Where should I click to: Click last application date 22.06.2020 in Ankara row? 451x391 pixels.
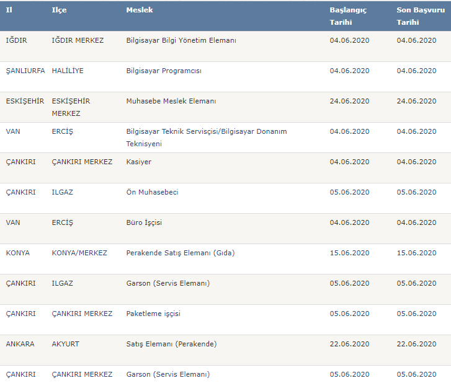[416, 344]
